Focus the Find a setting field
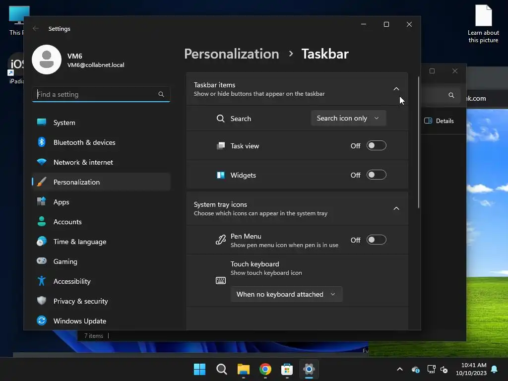The height and width of the screenshot is (381, 508). [101, 94]
